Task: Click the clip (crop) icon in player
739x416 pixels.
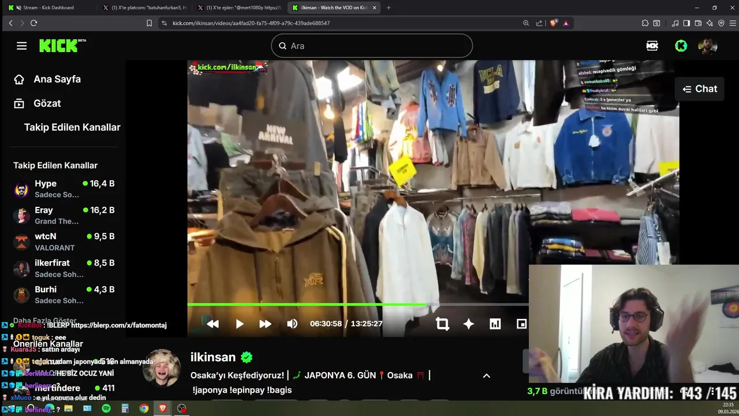Action: tap(442, 324)
